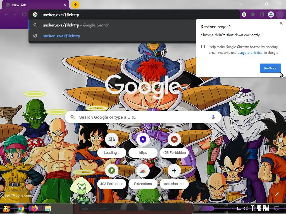Open the https shortcut tile

[x=143, y=145]
